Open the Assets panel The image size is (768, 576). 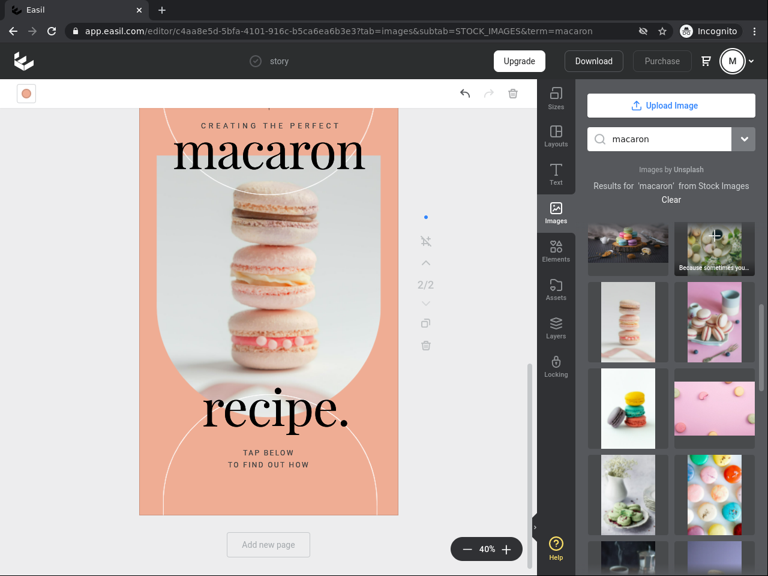pos(556,290)
